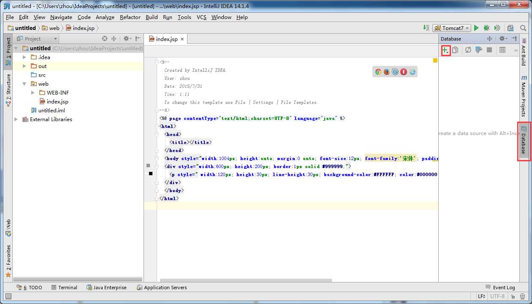Click the web breadcrumb in navigation bar
Viewport: 532px width, 304px height.
[51, 28]
